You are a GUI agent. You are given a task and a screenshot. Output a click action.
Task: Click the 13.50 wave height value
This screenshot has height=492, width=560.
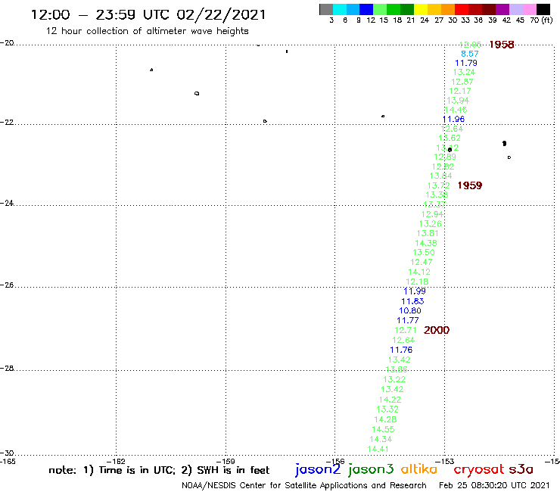(x=424, y=252)
